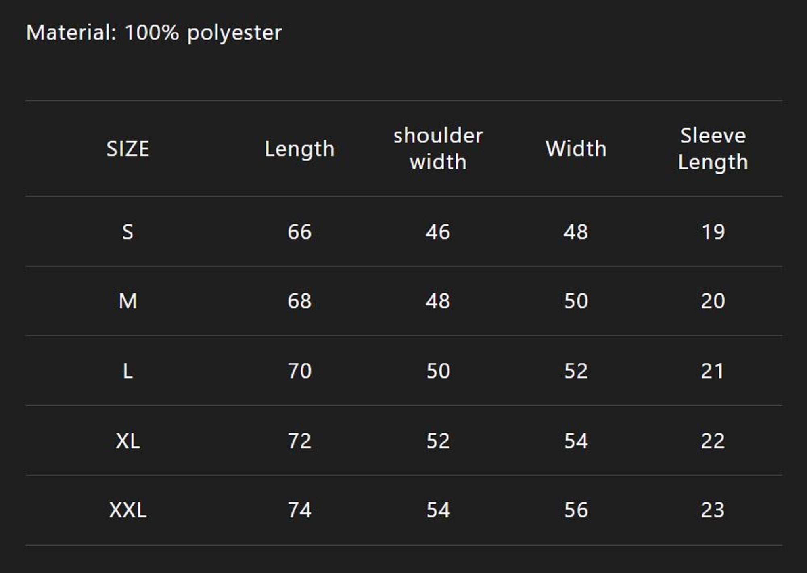Click the XL size row label
The image size is (807, 573).
(x=128, y=441)
